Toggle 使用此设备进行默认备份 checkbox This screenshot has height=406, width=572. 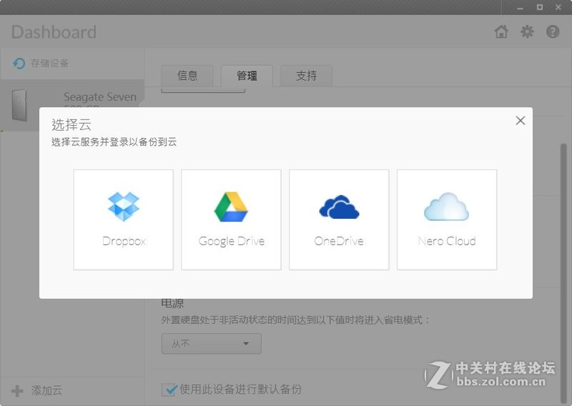(169, 390)
